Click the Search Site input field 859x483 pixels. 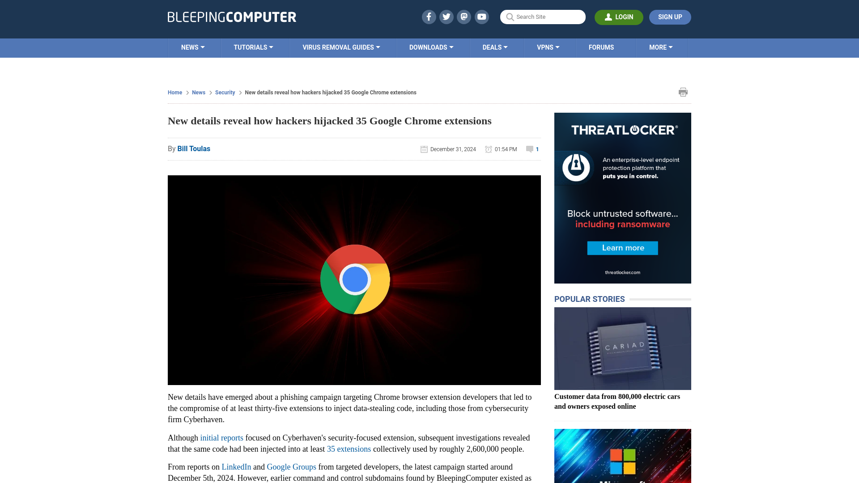543,17
